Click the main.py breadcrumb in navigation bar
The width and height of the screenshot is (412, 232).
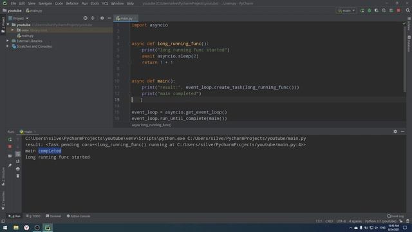34,10
